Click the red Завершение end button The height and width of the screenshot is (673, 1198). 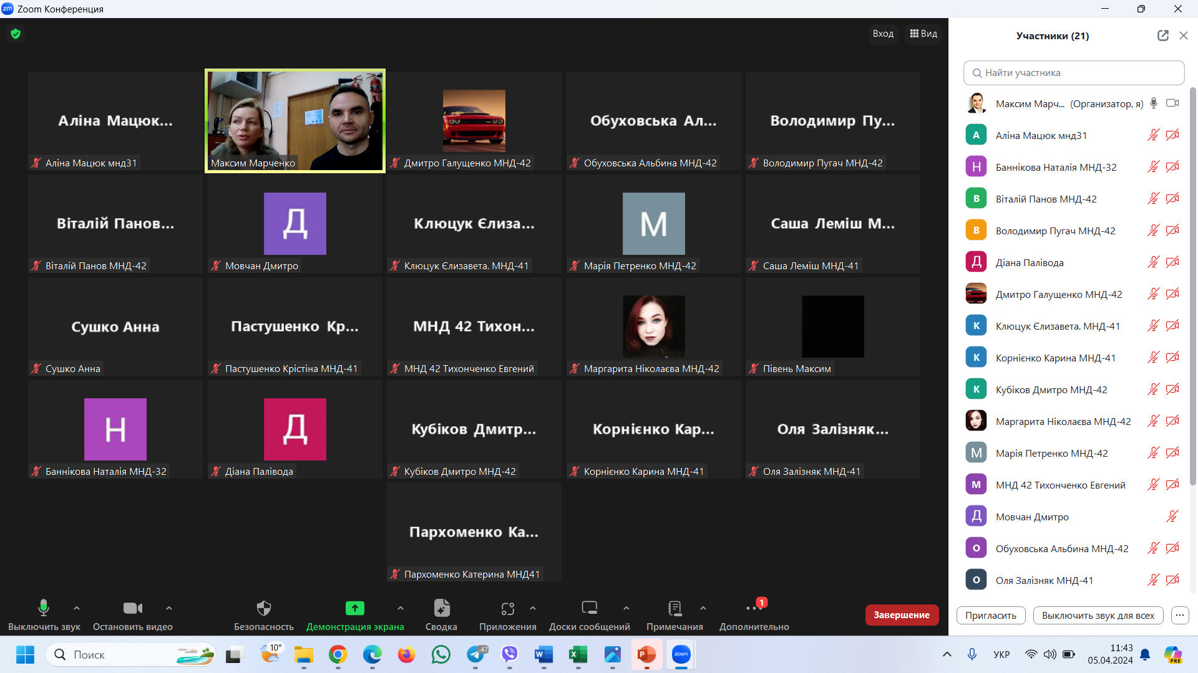pos(902,615)
